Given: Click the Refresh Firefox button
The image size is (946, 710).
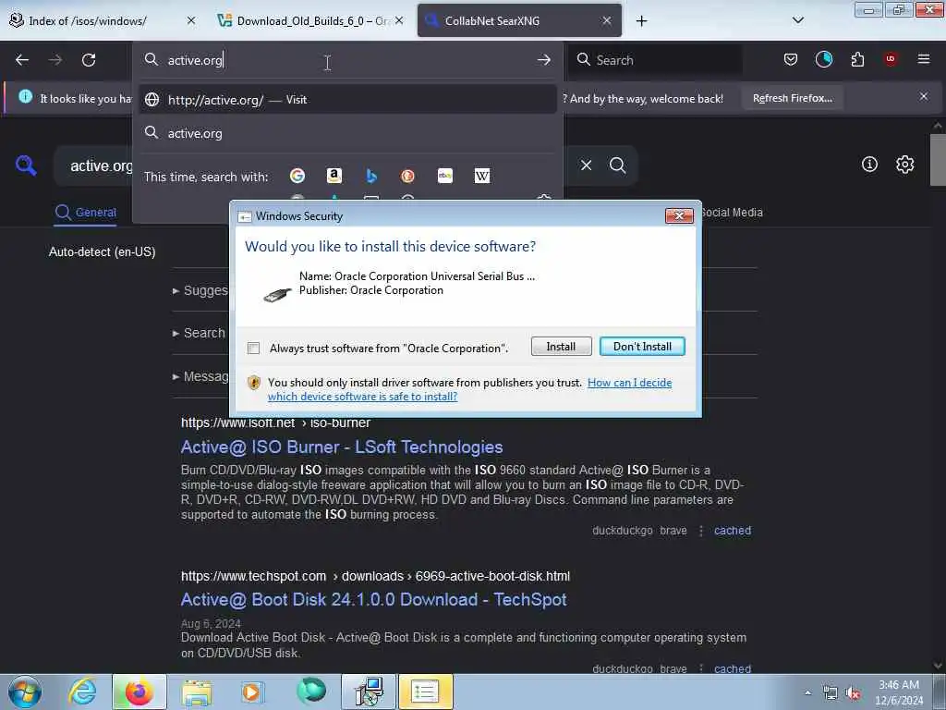Looking at the screenshot, I should pyautogui.click(x=792, y=98).
